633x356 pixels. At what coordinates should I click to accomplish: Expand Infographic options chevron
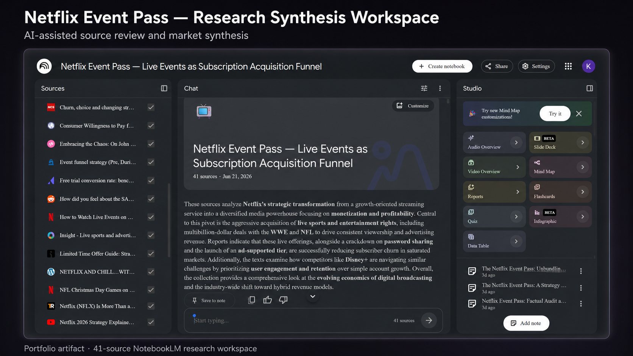583,216
